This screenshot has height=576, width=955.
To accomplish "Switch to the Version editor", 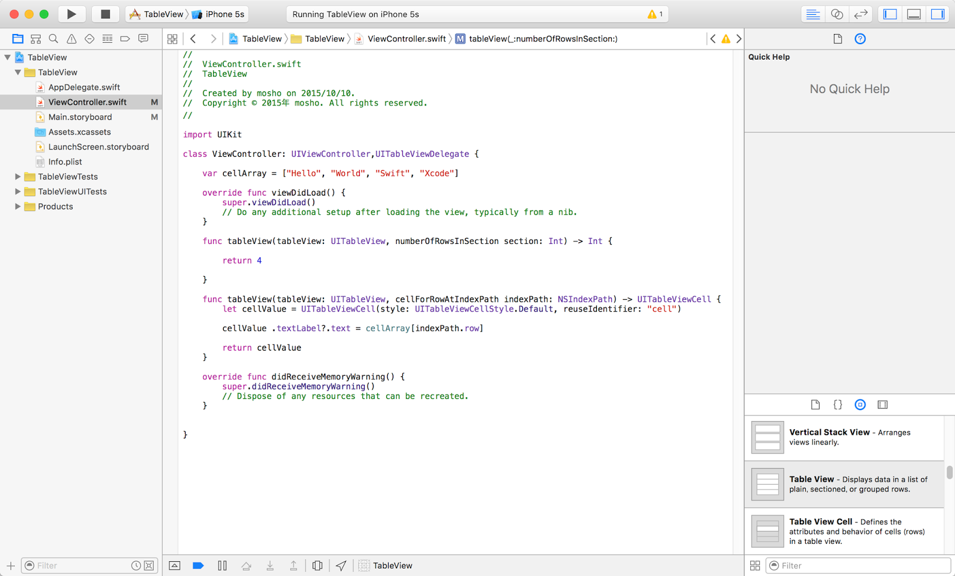I will 861,14.
